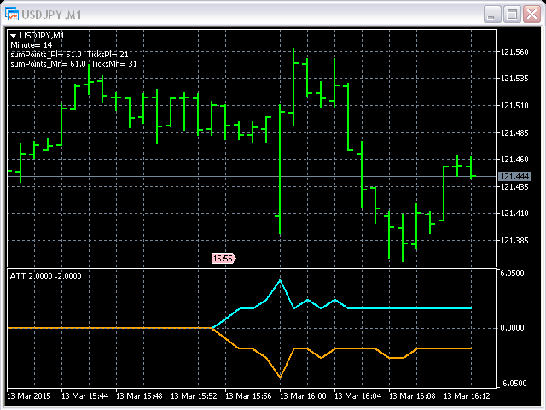
Task: Maximize the USDJPY,M1 chart window
Action: pyautogui.click(x=512, y=14)
